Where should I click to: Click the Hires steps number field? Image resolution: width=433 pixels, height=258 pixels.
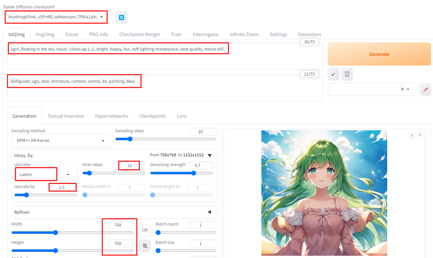[132, 165]
